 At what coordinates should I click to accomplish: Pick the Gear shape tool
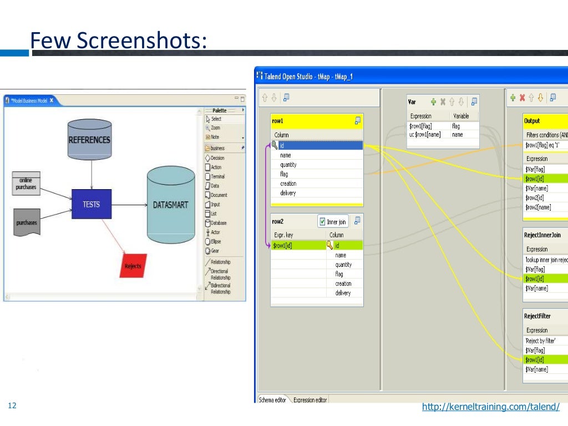212,251
